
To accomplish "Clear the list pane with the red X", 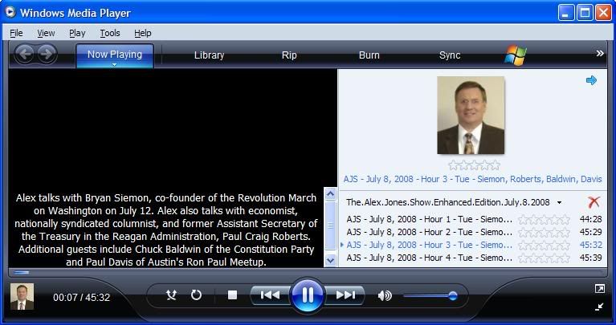I will tap(594, 202).
